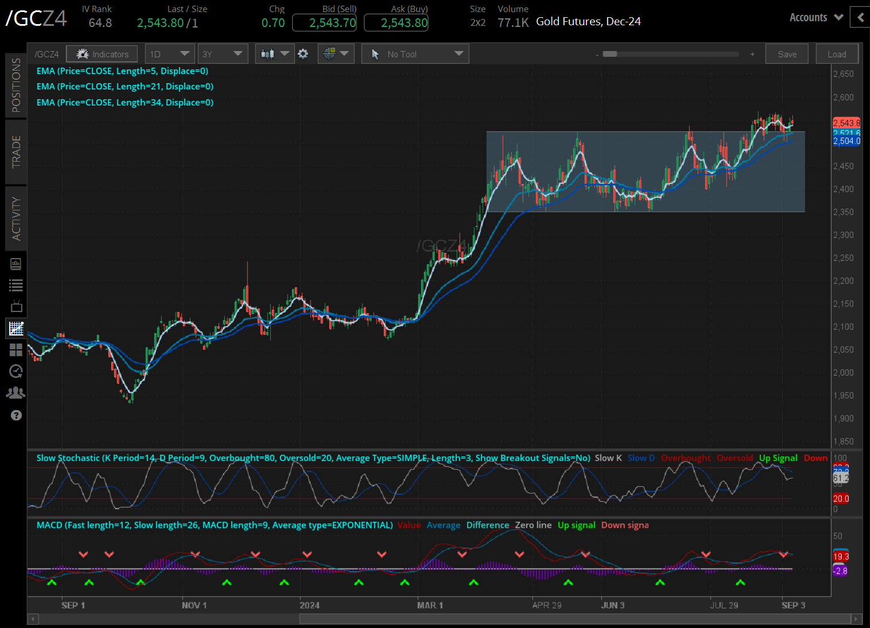
Task: Click the history clock icon in sidebar
Action: tap(16, 371)
